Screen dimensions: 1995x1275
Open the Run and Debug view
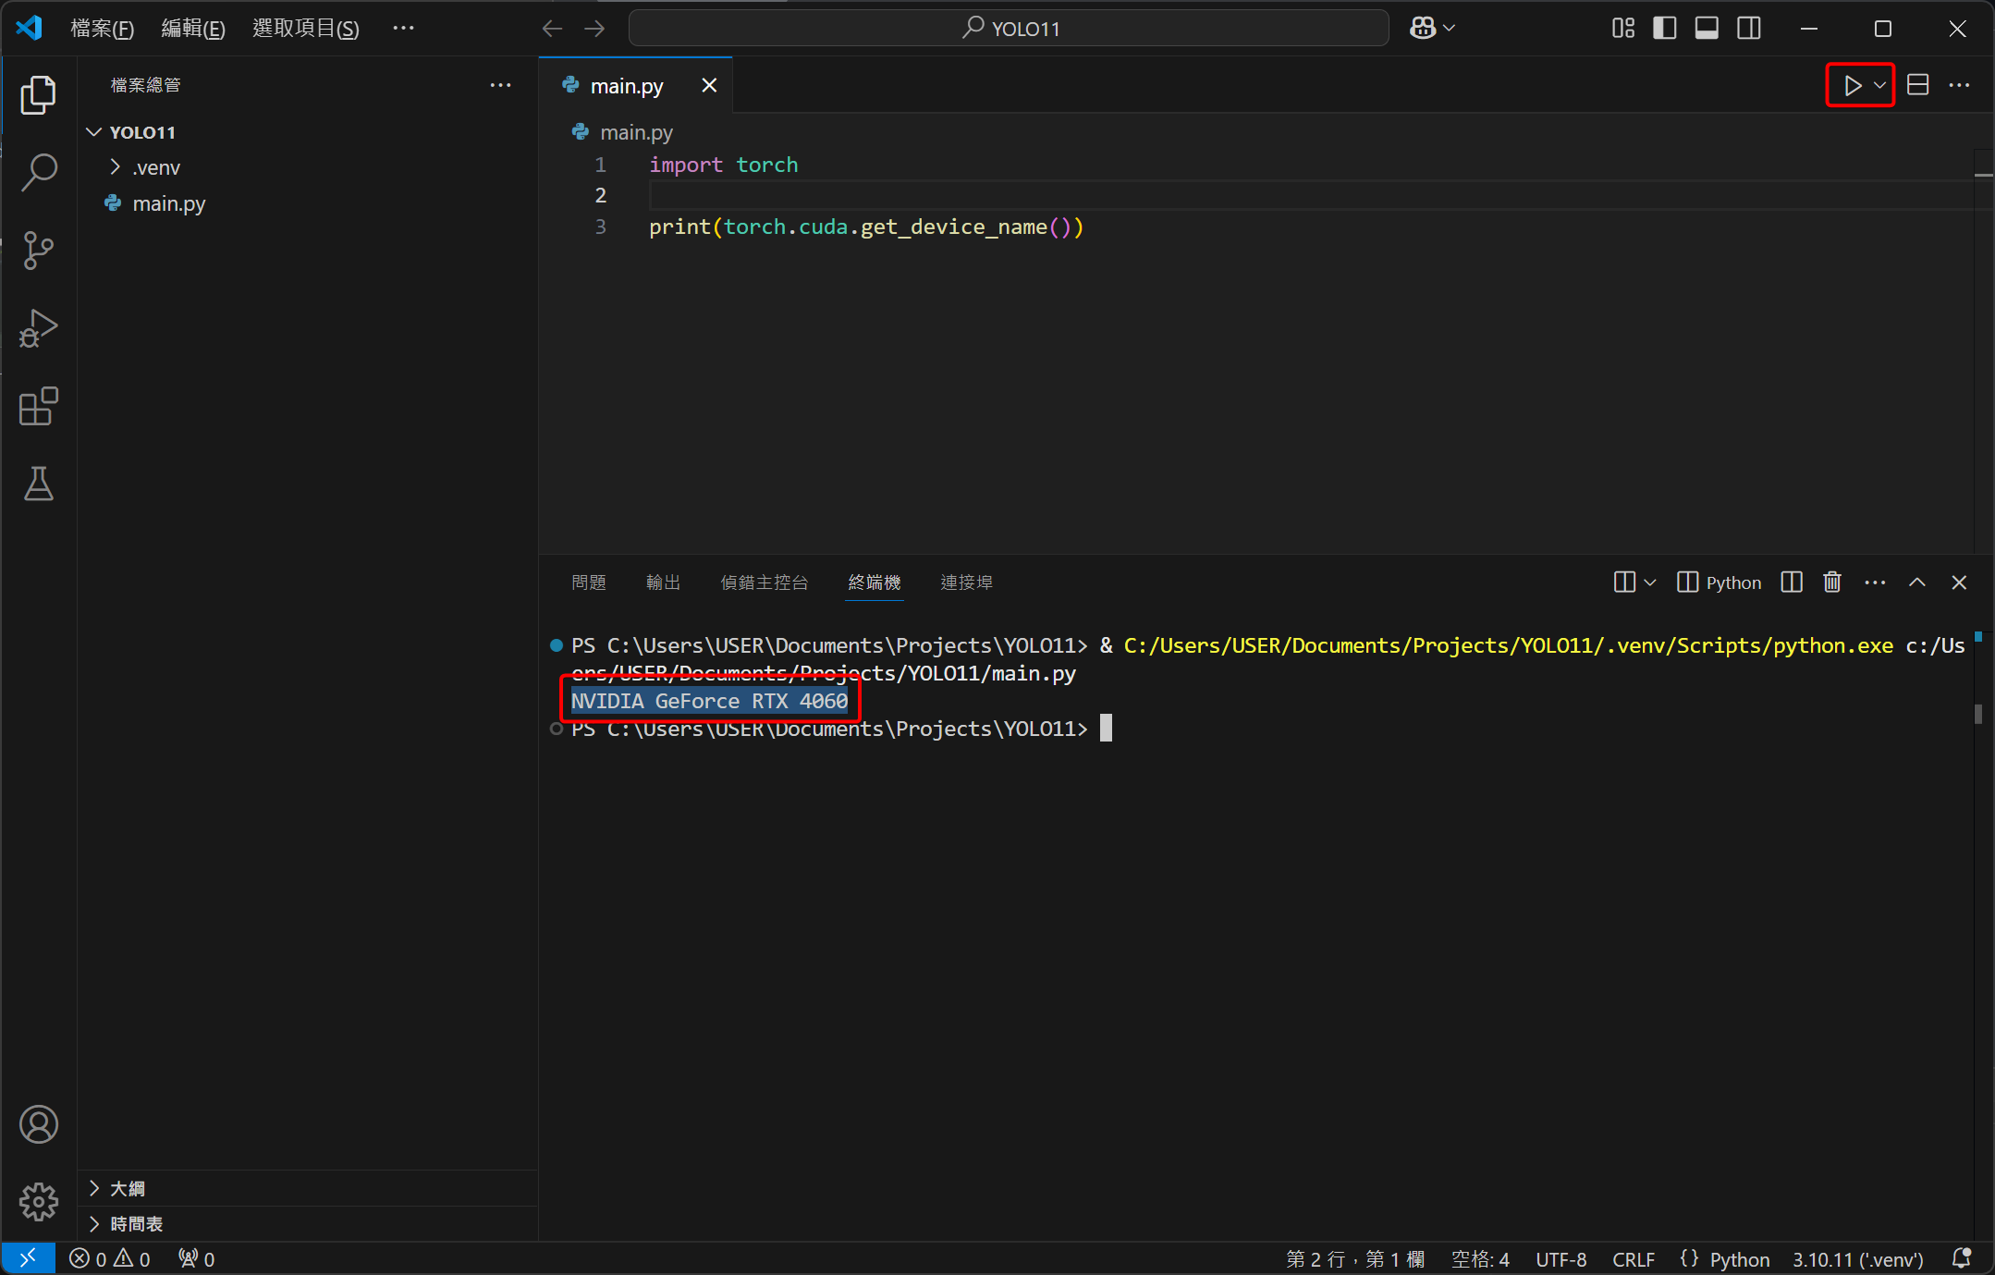click(x=38, y=328)
